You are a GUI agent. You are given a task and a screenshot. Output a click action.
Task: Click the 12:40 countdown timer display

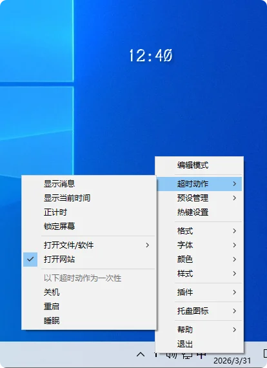coord(151,56)
